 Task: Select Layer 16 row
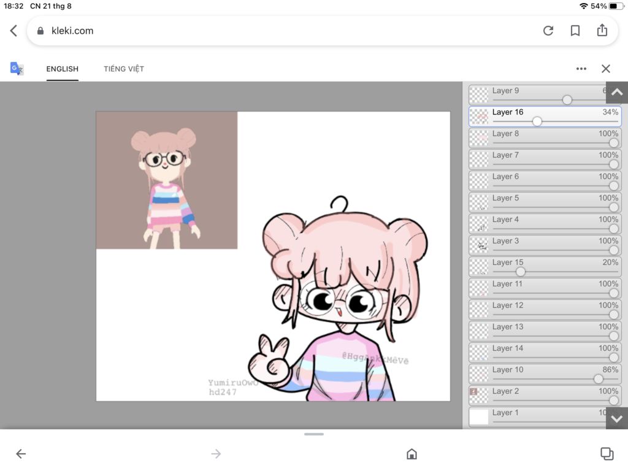click(545, 116)
